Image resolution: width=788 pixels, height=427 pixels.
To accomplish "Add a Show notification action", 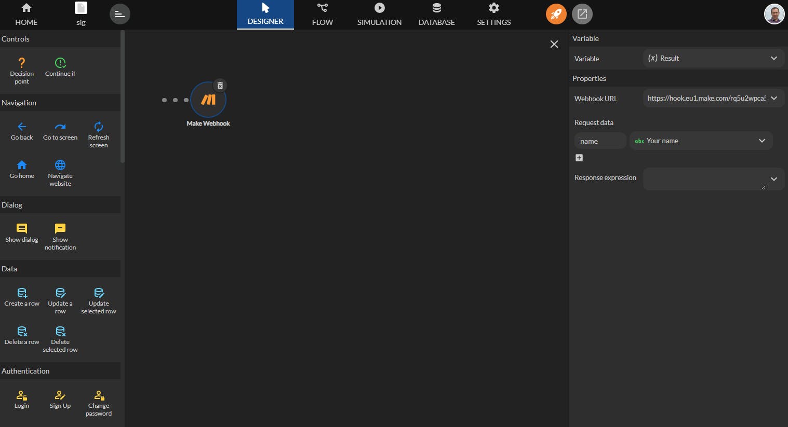I will point(60,237).
